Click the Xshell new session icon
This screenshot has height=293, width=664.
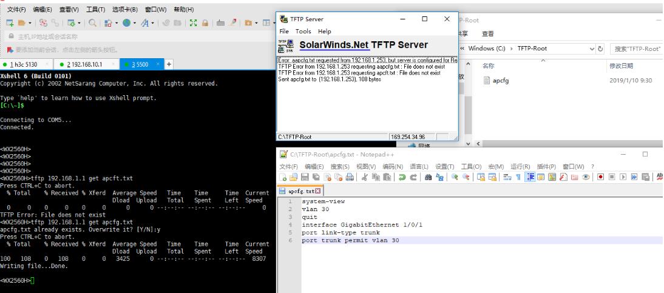tap(10, 22)
